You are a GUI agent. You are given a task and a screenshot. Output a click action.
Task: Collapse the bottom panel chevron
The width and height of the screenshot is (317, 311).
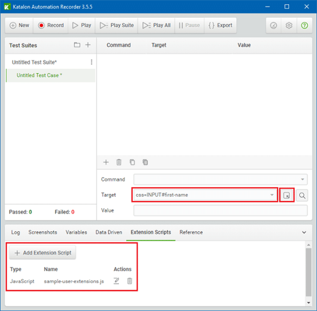click(304, 233)
